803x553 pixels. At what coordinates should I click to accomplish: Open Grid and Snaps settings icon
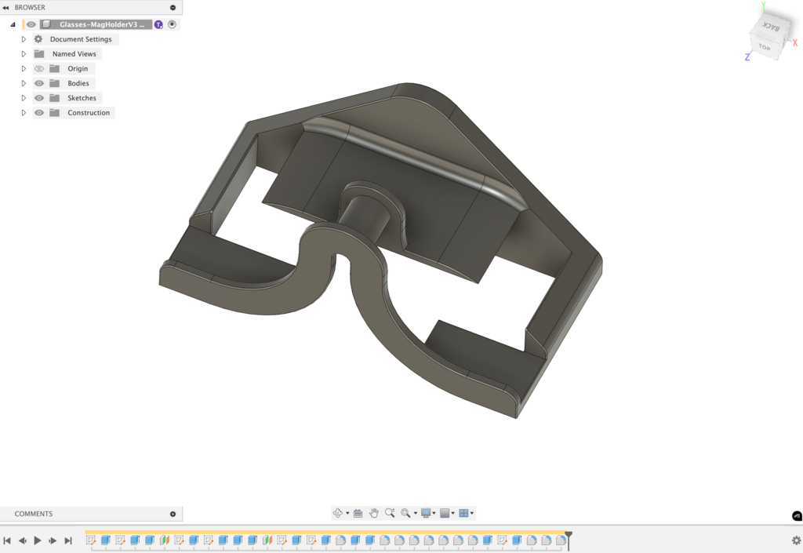click(x=445, y=513)
